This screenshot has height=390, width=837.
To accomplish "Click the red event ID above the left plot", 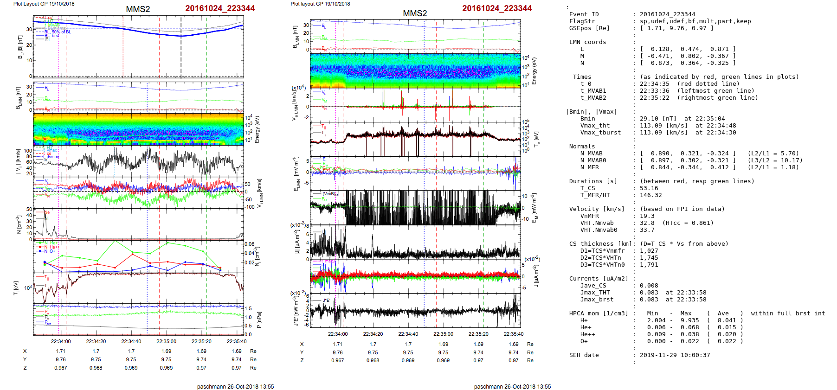I will (x=220, y=8).
